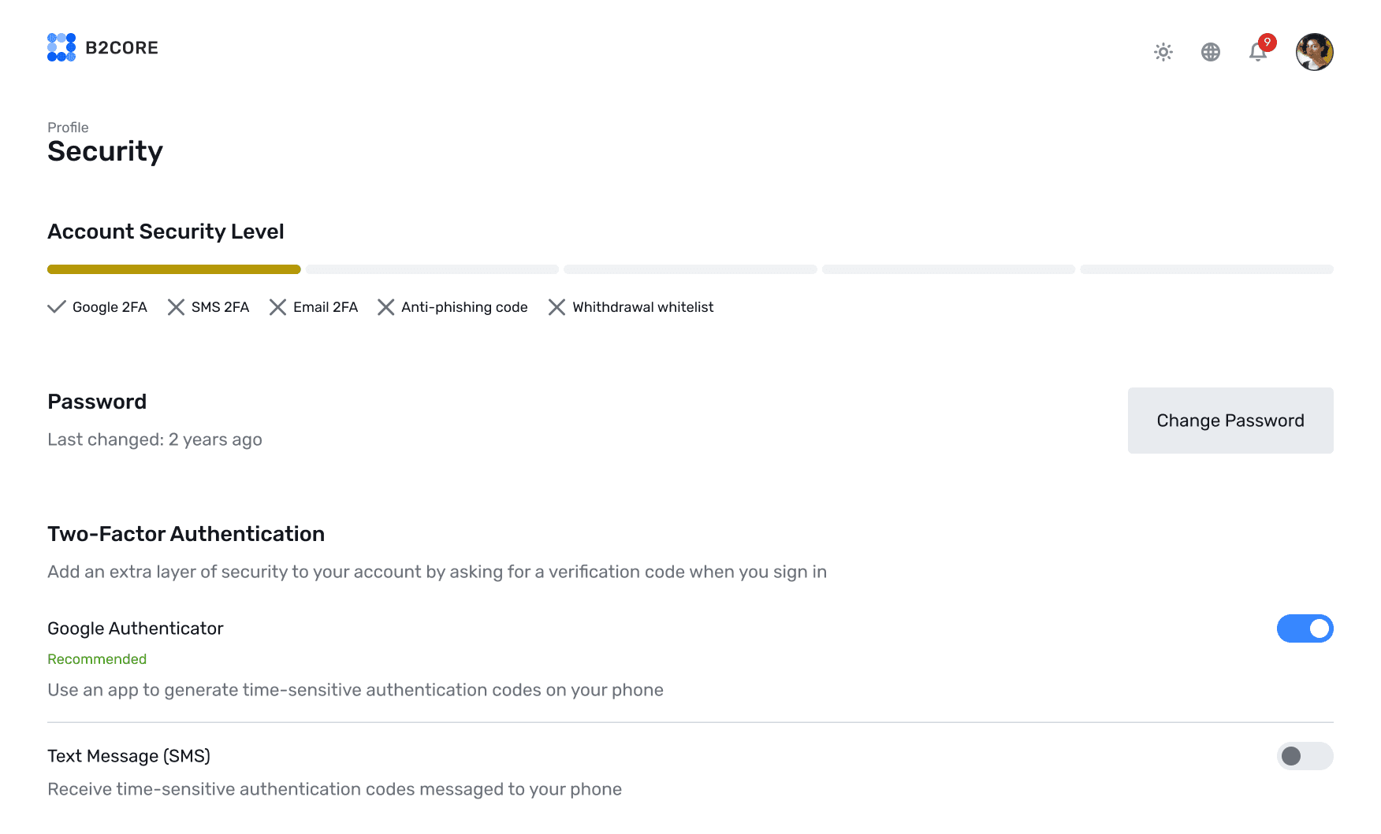1381x834 pixels.
Task: Click the checkmark next to Google 2FA
Action: [56, 307]
